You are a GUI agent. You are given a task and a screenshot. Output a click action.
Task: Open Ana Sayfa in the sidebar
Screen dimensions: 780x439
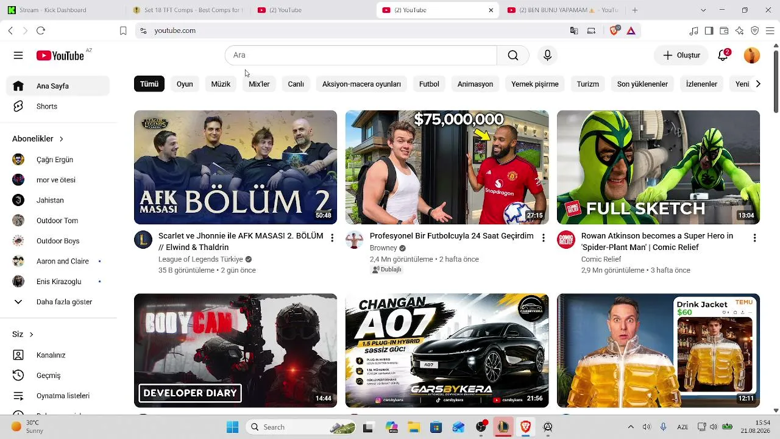pyautogui.click(x=58, y=86)
